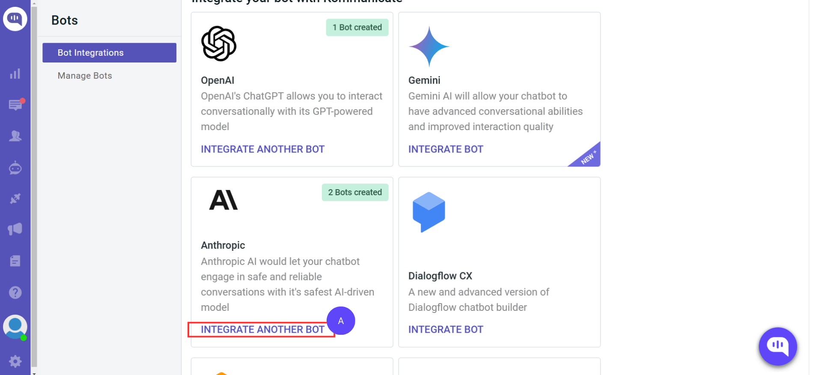Select the Users/Contacts sidebar icon

coord(15,136)
